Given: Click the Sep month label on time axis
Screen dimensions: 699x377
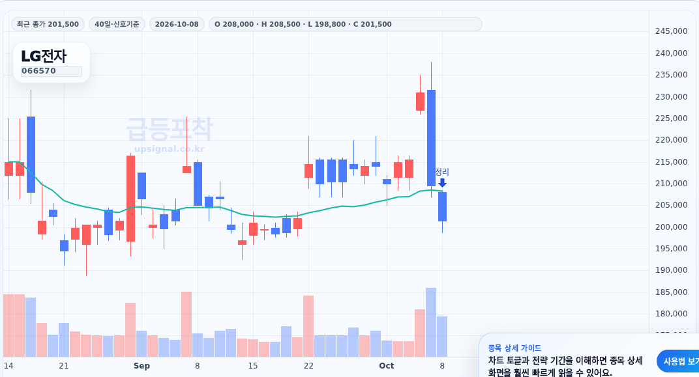Looking at the screenshot, I should point(141,366).
